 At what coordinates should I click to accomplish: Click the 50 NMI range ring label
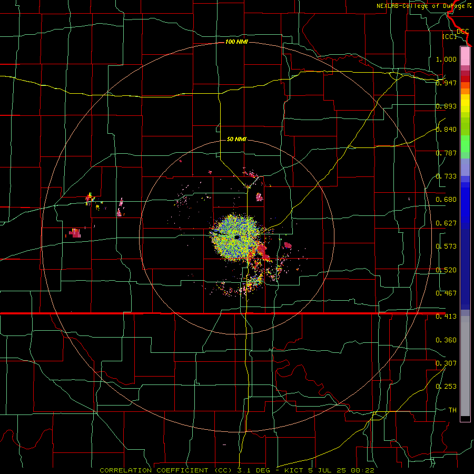coord(236,139)
